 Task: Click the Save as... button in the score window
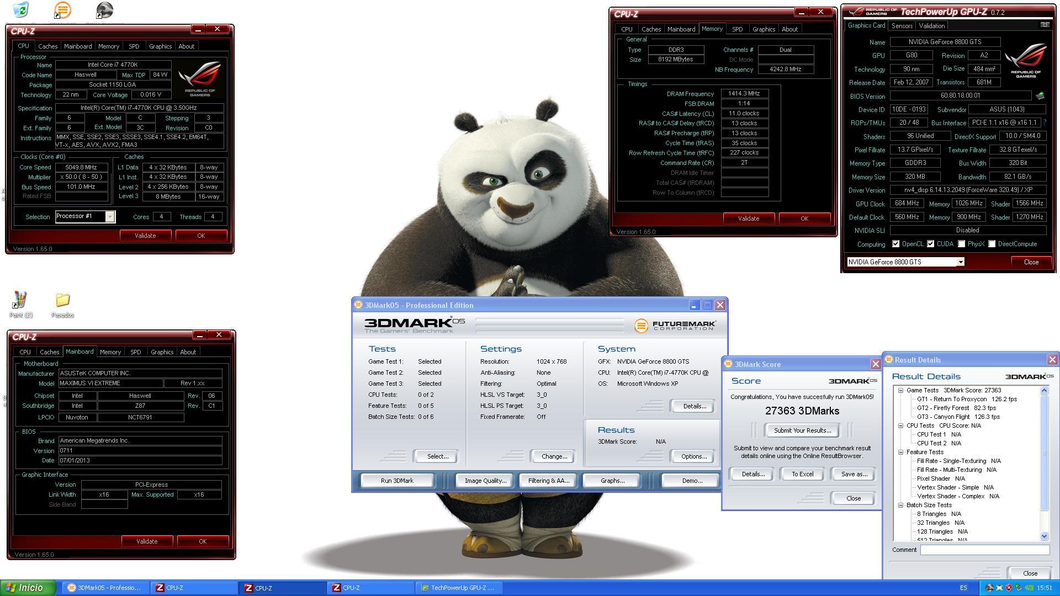[x=854, y=474]
